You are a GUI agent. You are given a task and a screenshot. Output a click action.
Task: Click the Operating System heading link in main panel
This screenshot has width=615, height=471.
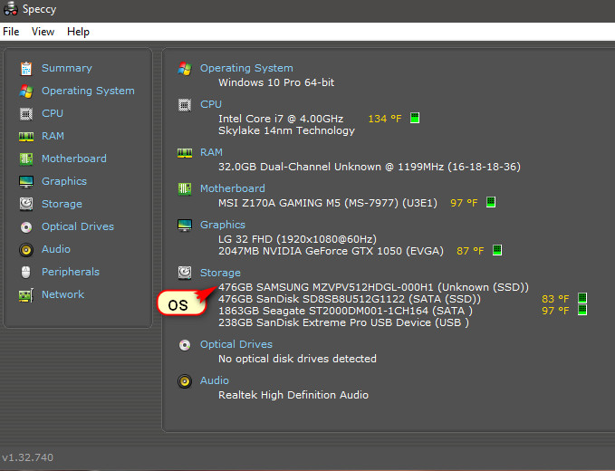[x=246, y=68]
